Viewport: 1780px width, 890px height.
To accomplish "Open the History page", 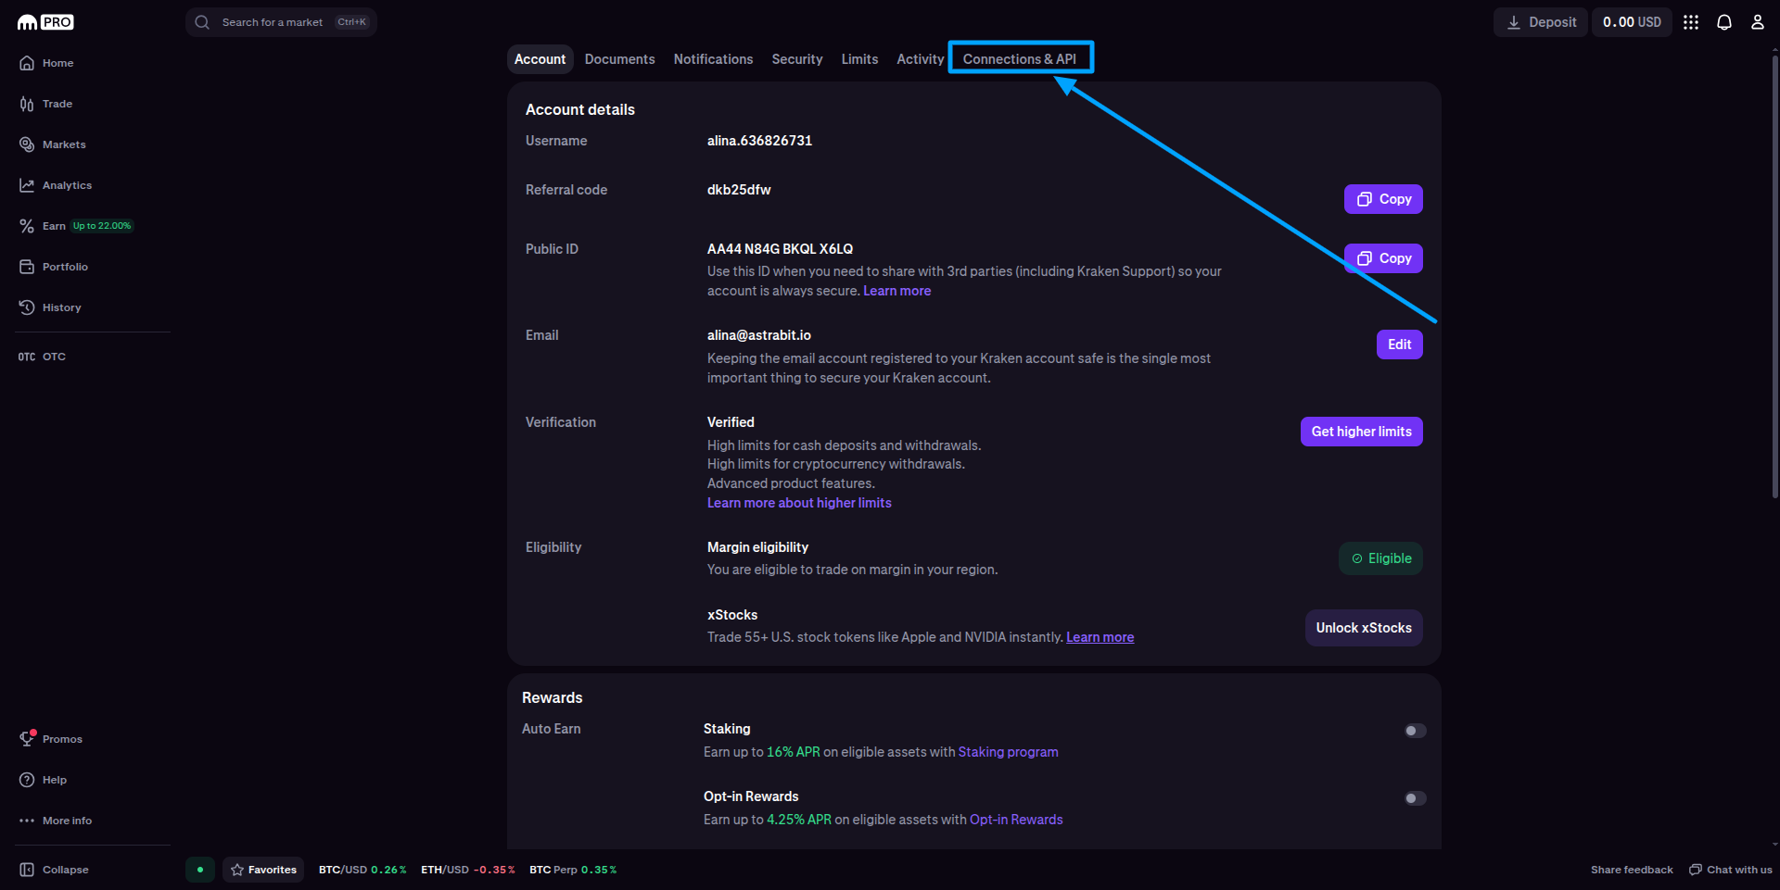I will (x=50, y=307).
